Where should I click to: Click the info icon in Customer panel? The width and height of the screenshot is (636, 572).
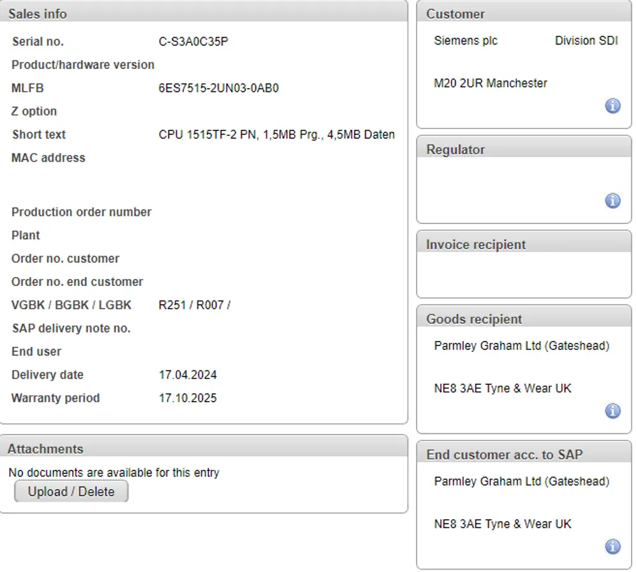click(x=612, y=106)
